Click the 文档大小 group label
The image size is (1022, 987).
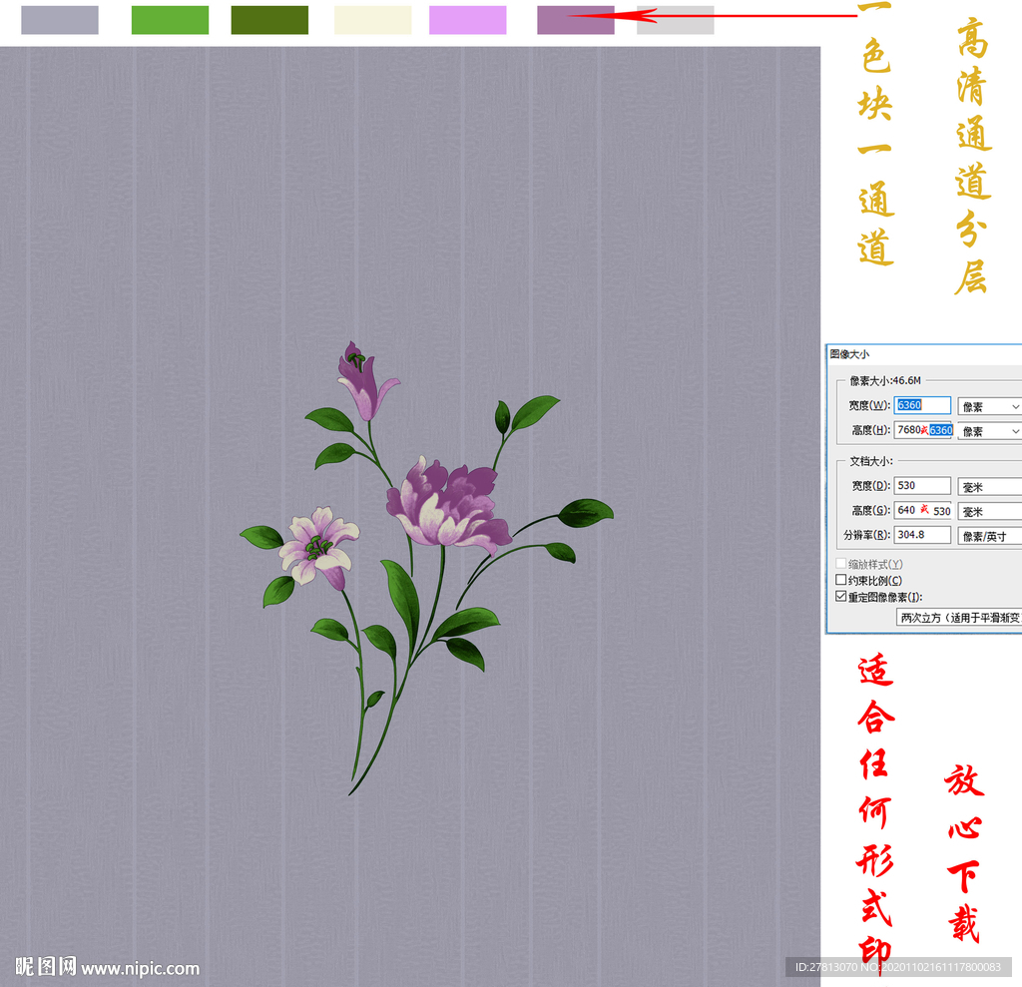coord(870,461)
